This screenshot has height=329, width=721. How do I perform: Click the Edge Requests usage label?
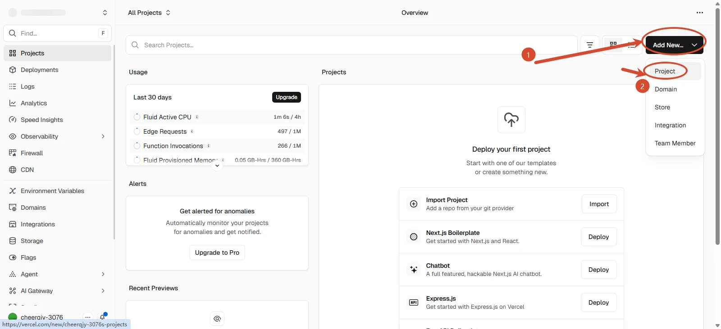(165, 131)
